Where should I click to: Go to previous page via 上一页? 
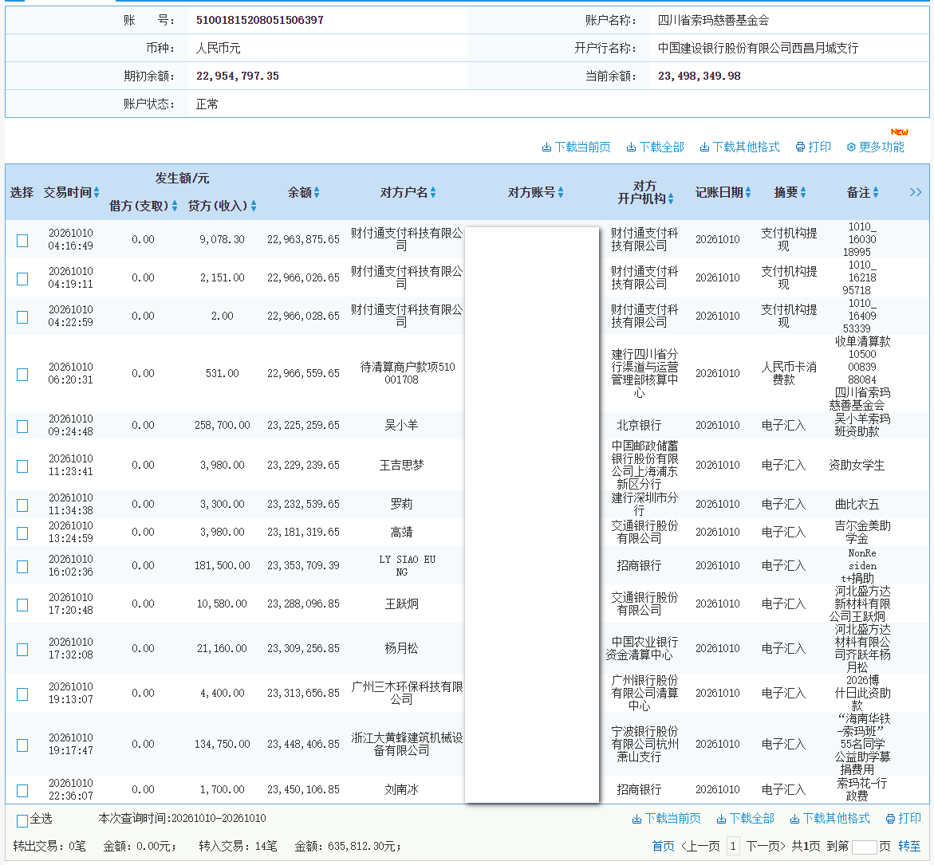point(700,847)
